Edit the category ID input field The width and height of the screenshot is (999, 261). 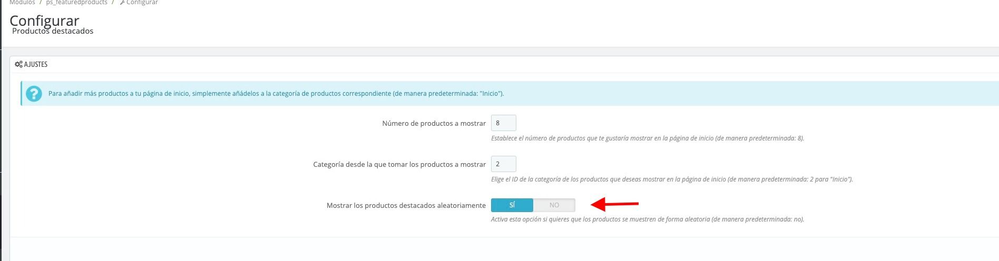[503, 164]
